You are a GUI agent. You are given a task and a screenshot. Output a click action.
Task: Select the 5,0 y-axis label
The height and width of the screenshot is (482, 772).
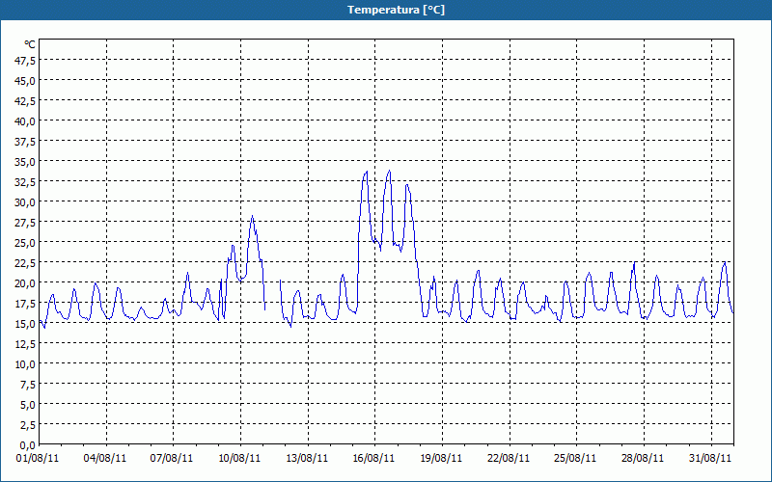[28, 405]
